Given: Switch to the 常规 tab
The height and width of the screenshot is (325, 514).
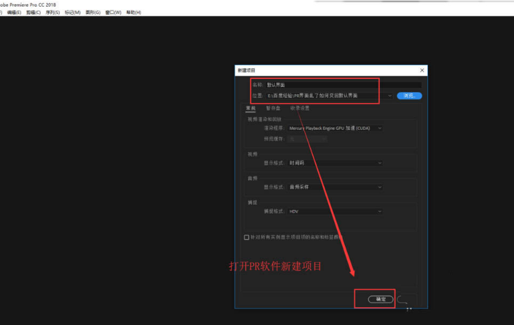Looking at the screenshot, I should (x=251, y=108).
